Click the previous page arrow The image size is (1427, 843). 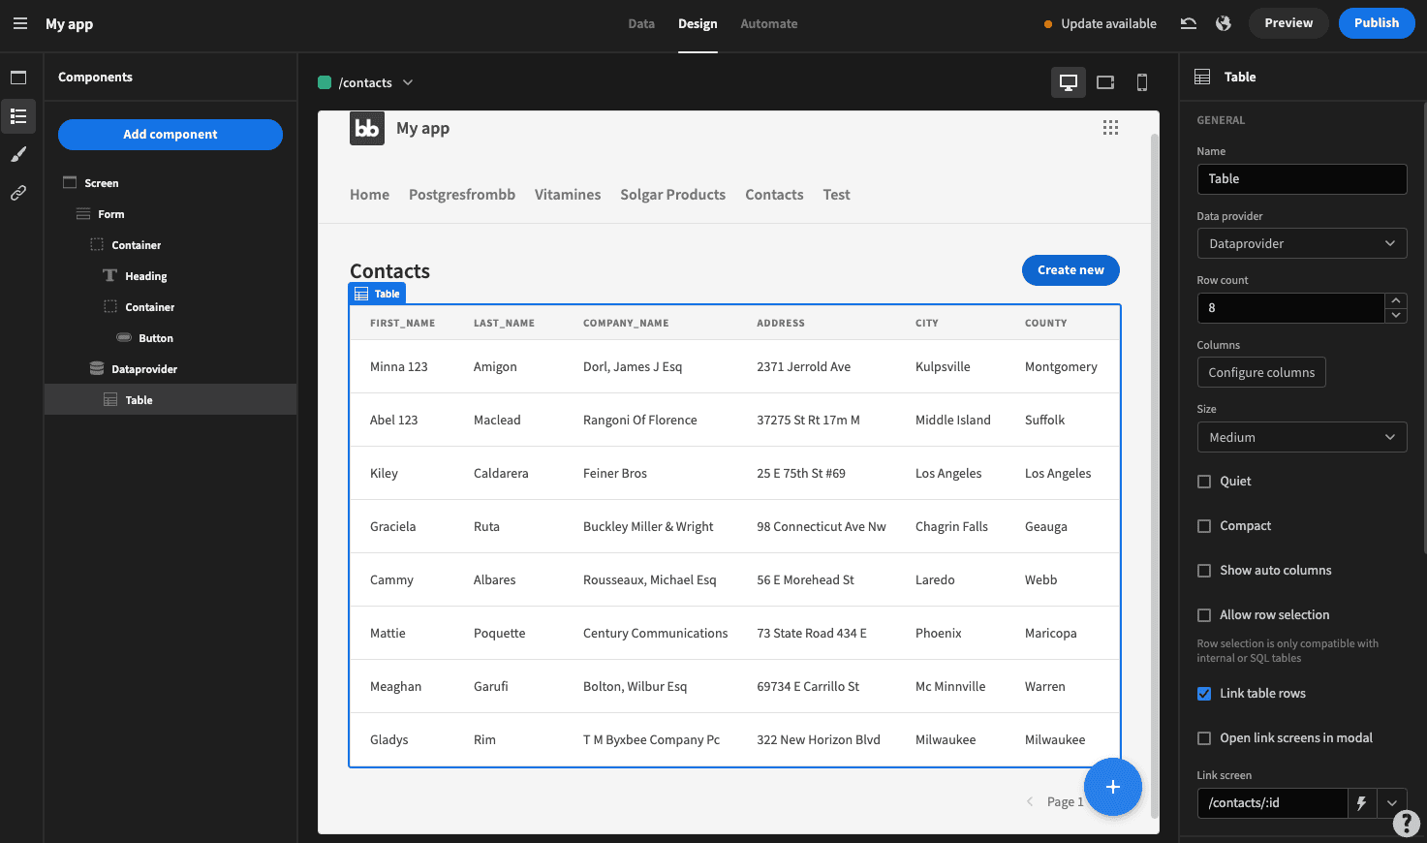(x=1030, y=801)
